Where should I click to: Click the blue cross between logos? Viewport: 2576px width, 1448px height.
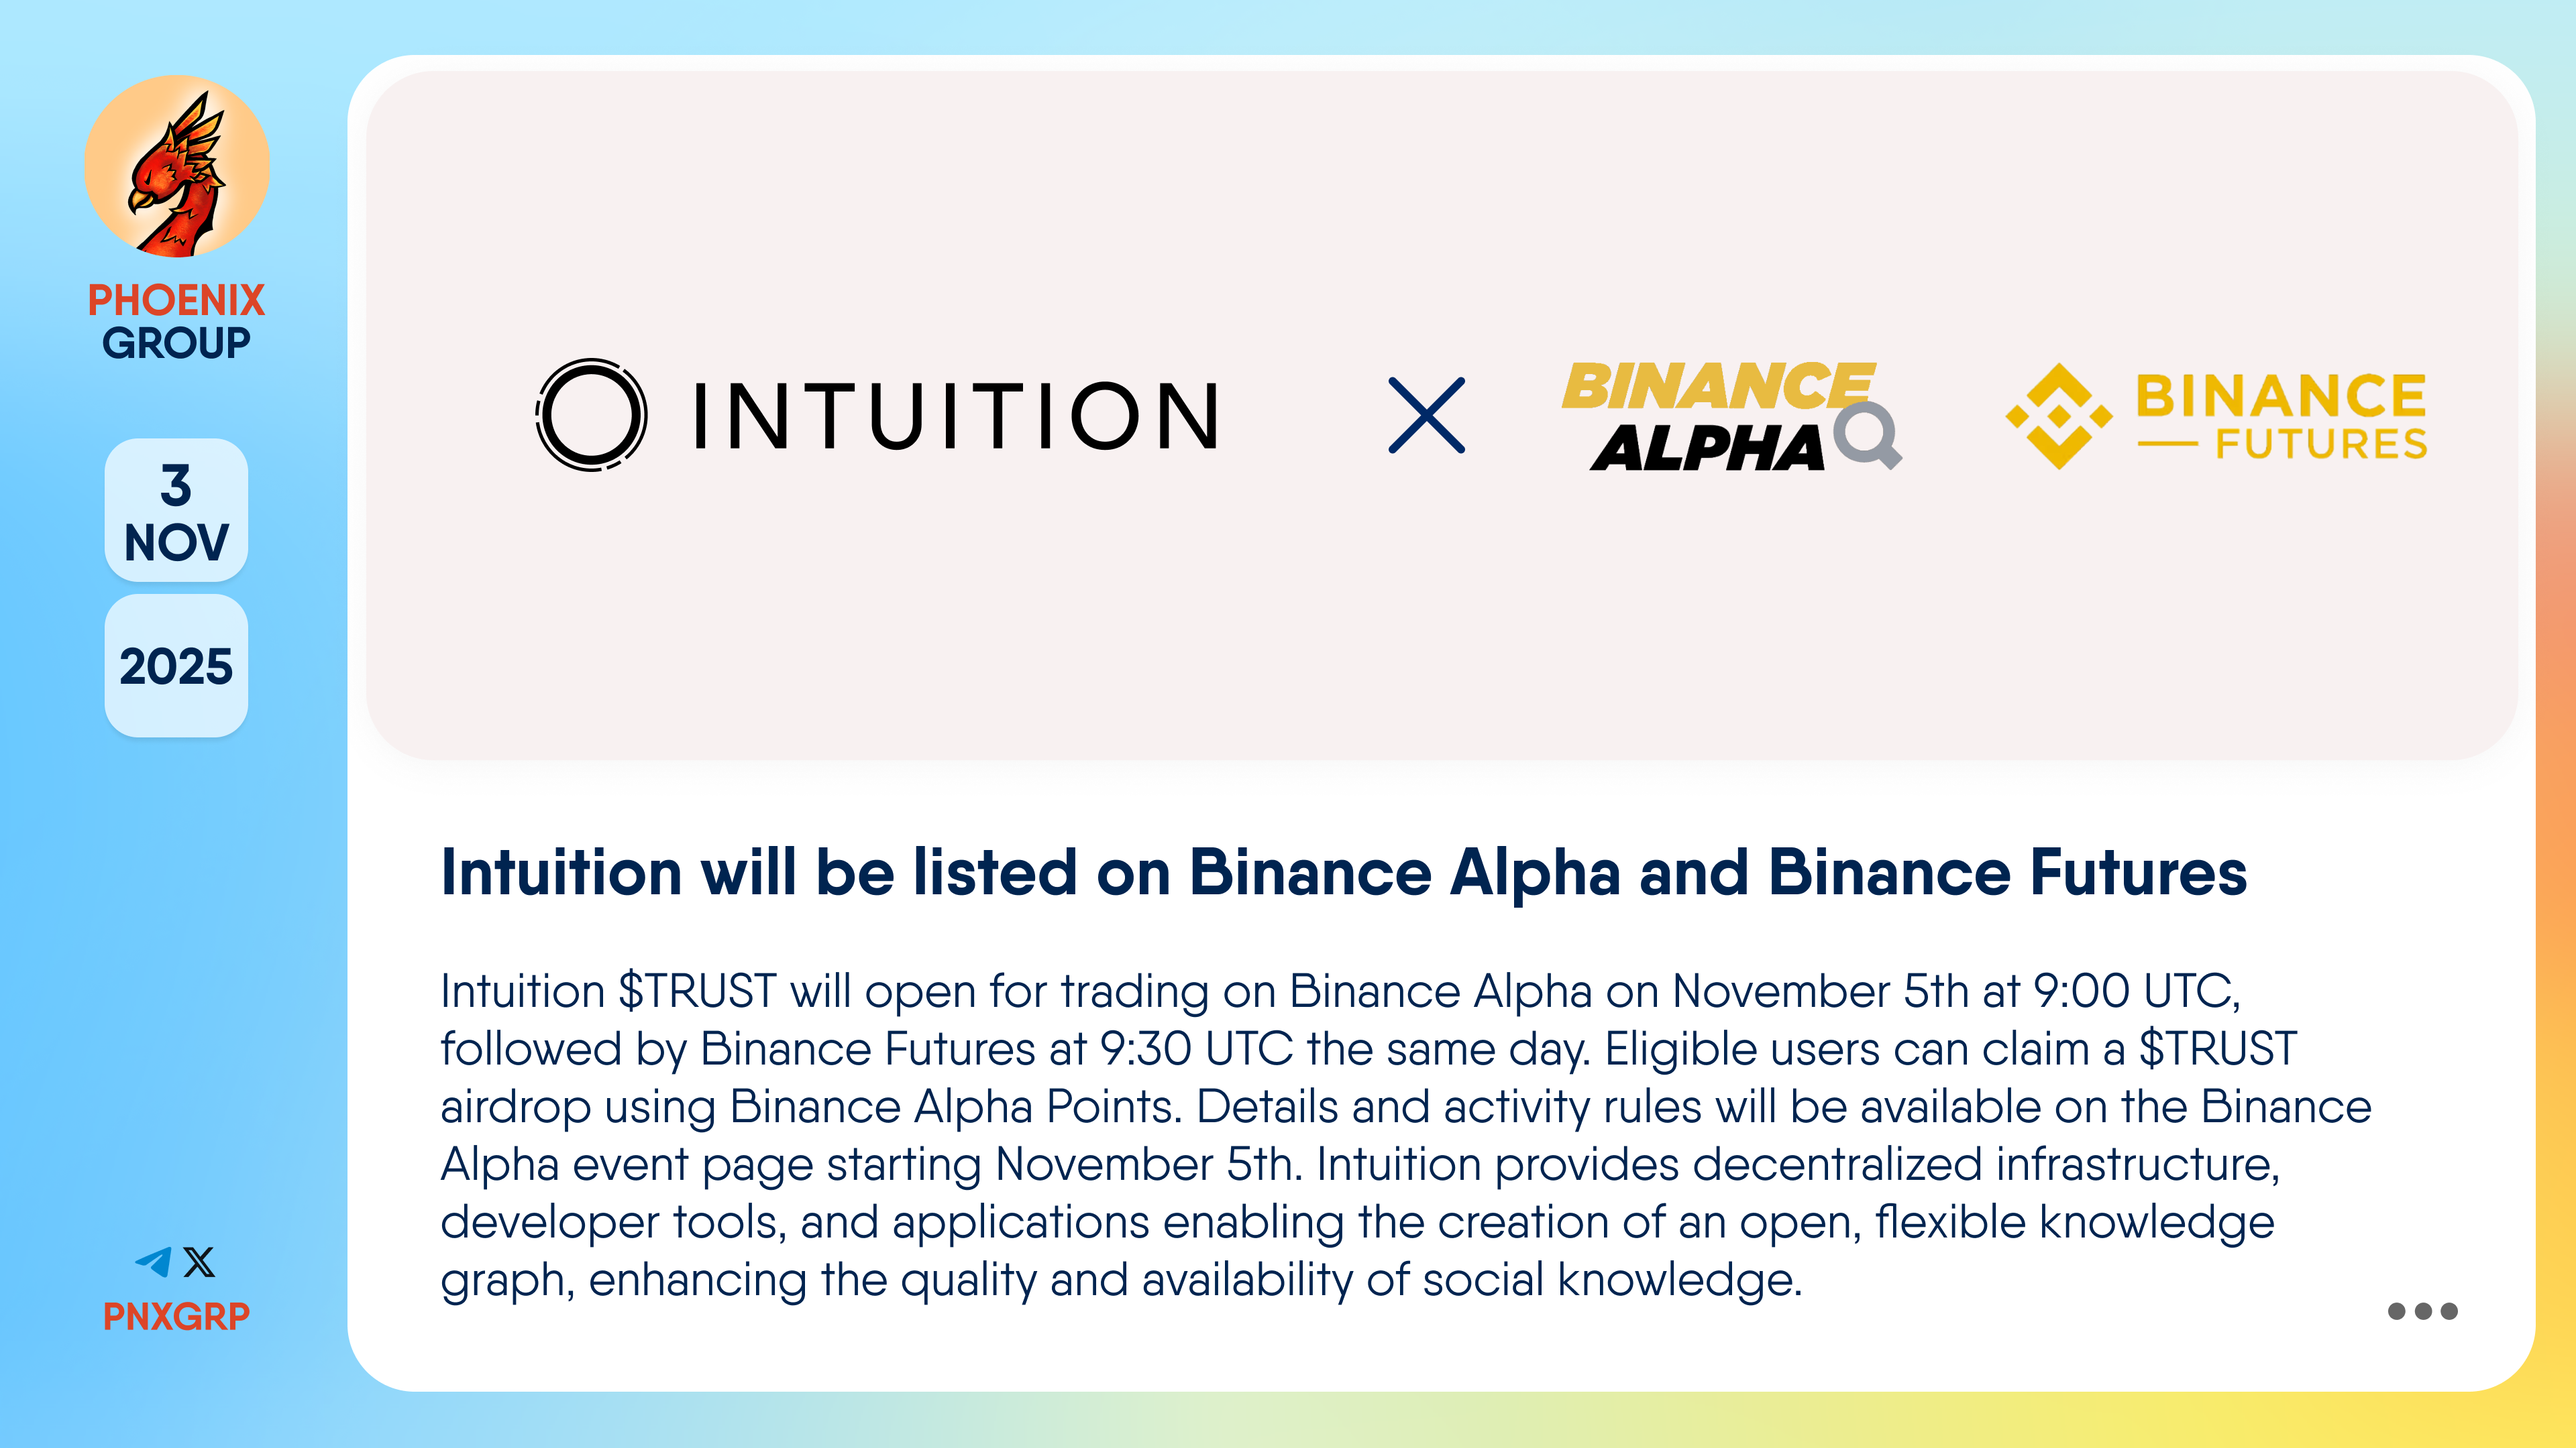coord(1426,416)
